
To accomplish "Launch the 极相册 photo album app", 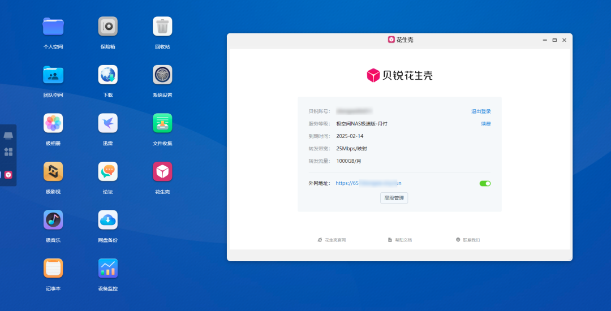I will 53,123.
